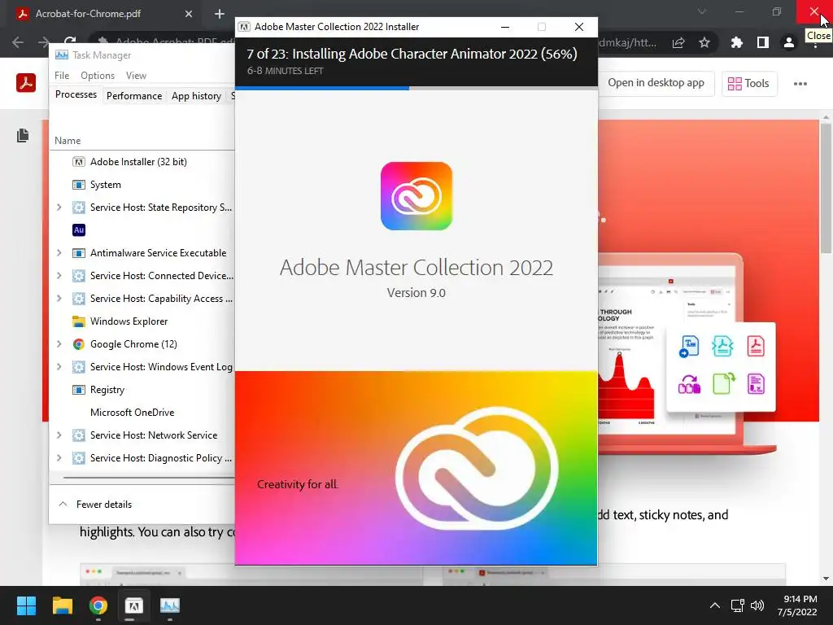Open Task Manager View menu

coord(136,76)
